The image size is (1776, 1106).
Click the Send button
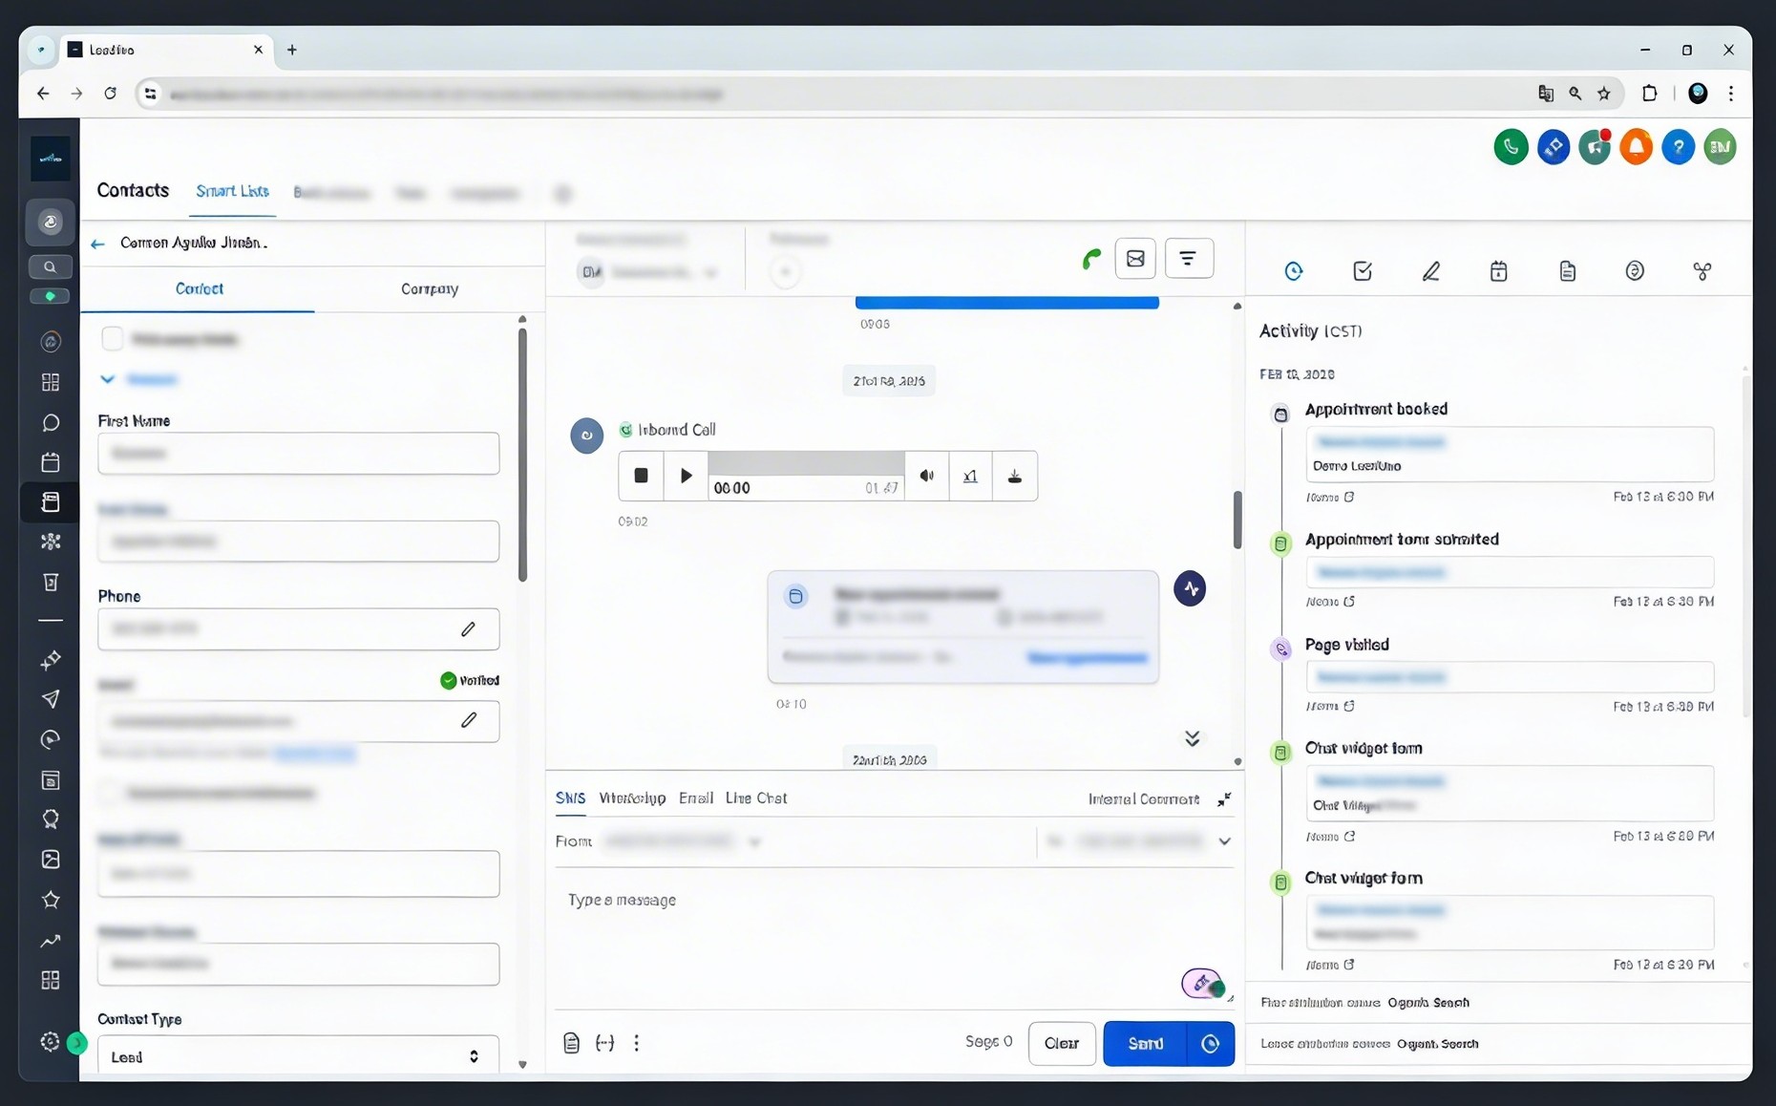(1146, 1044)
